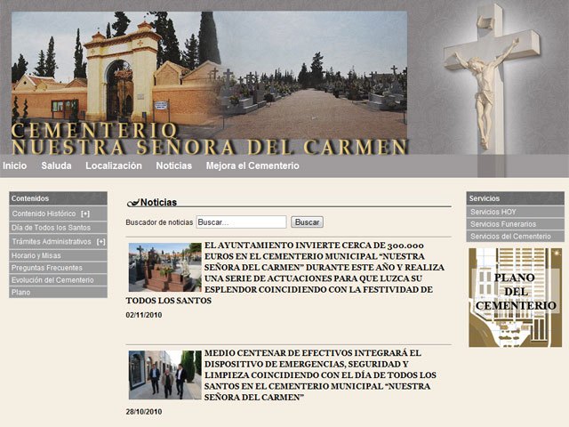Screen dimensions: 569x427
Task: Click the news search text field
Action: [241, 222]
